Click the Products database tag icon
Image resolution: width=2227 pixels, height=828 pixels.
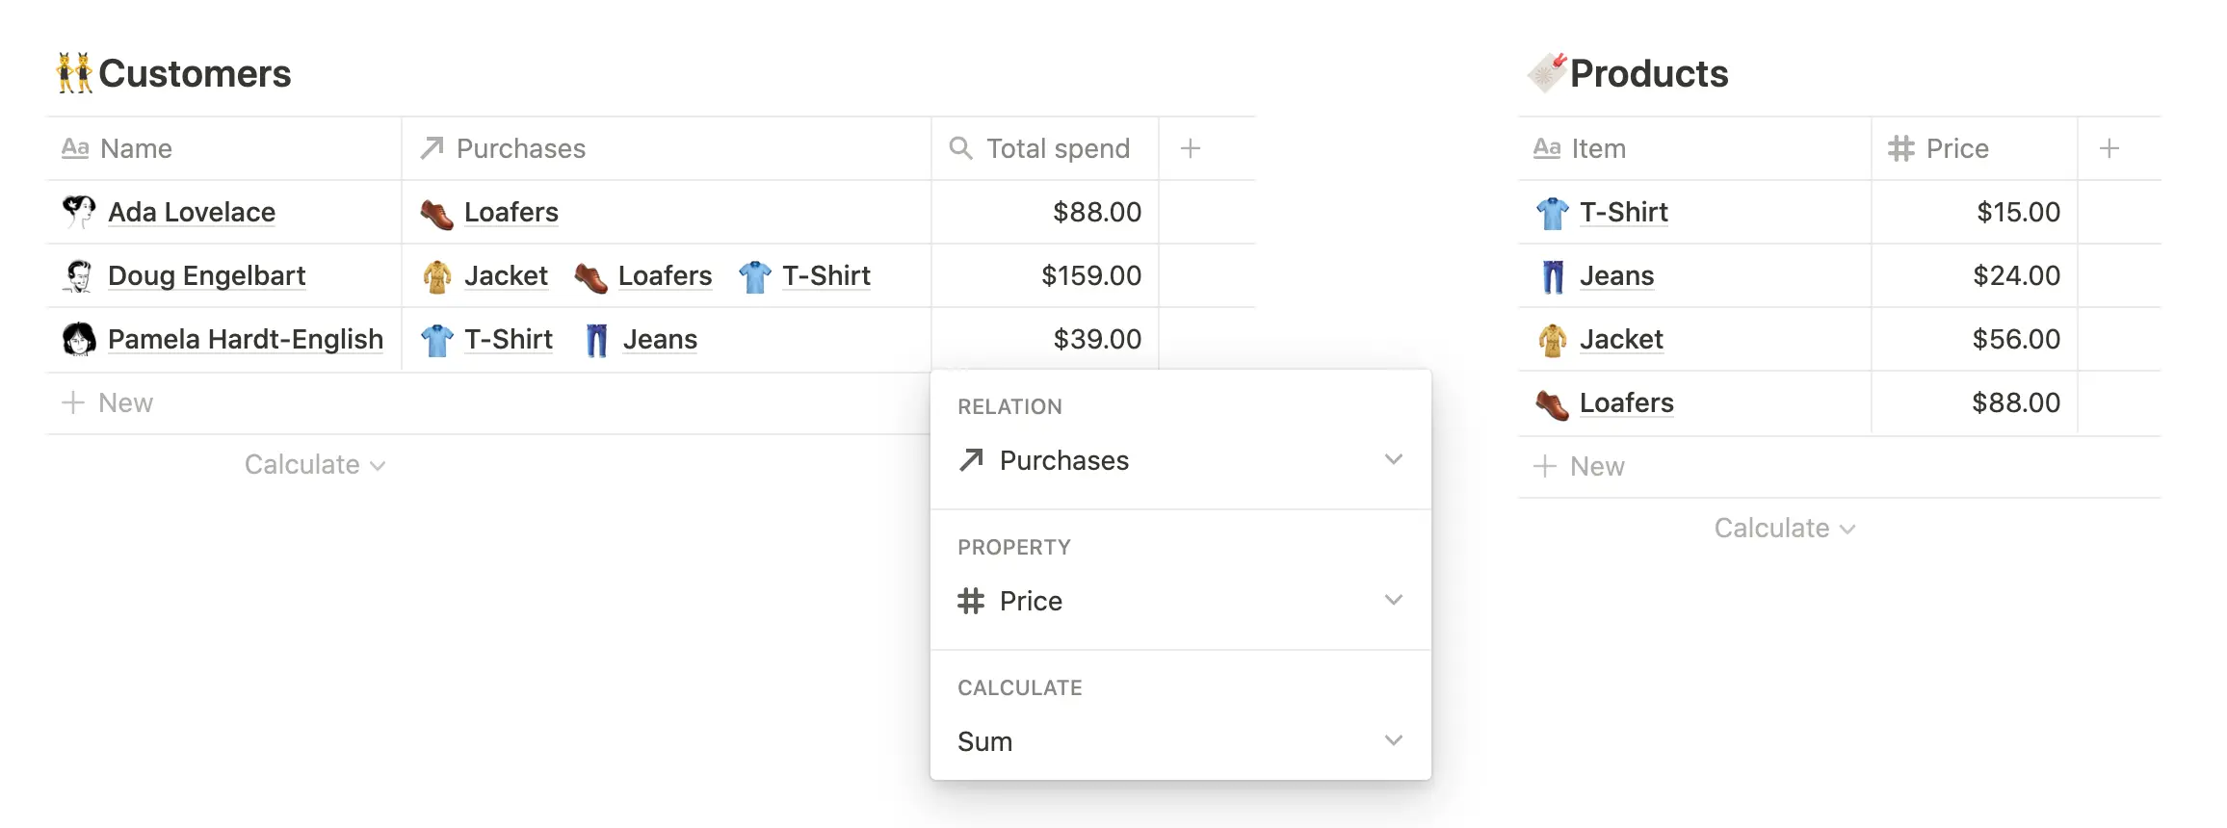point(1547,73)
